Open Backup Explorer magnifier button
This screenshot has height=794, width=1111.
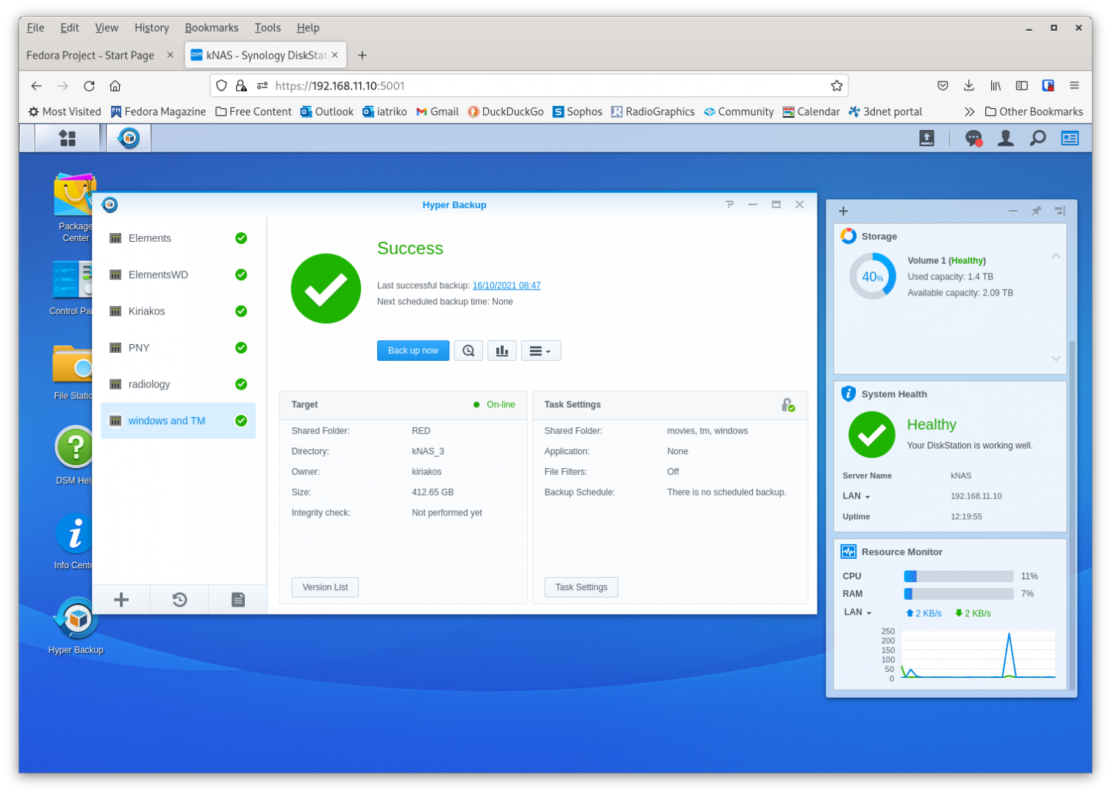click(468, 351)
